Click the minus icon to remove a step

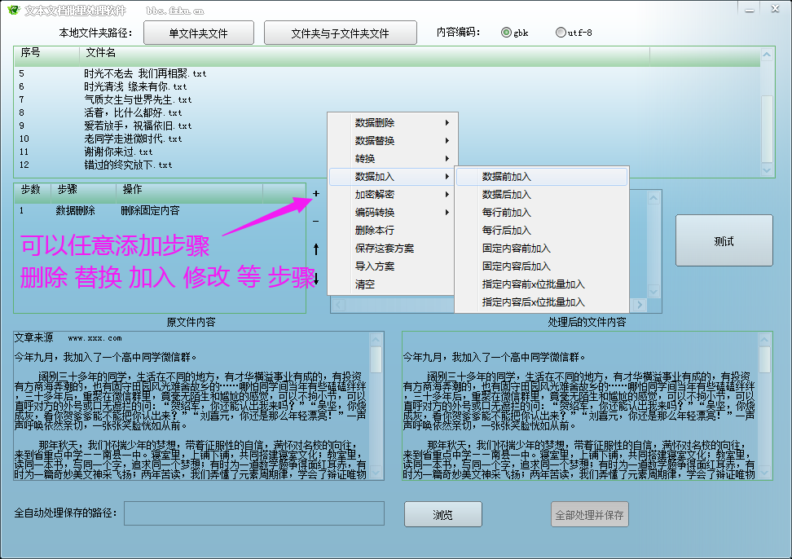click(x=315, y=221)
